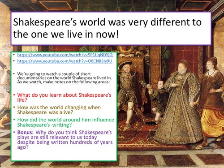Click the black paragraph about short documentaries
Viewport: 224px width, 168px height.
(65, 78)
